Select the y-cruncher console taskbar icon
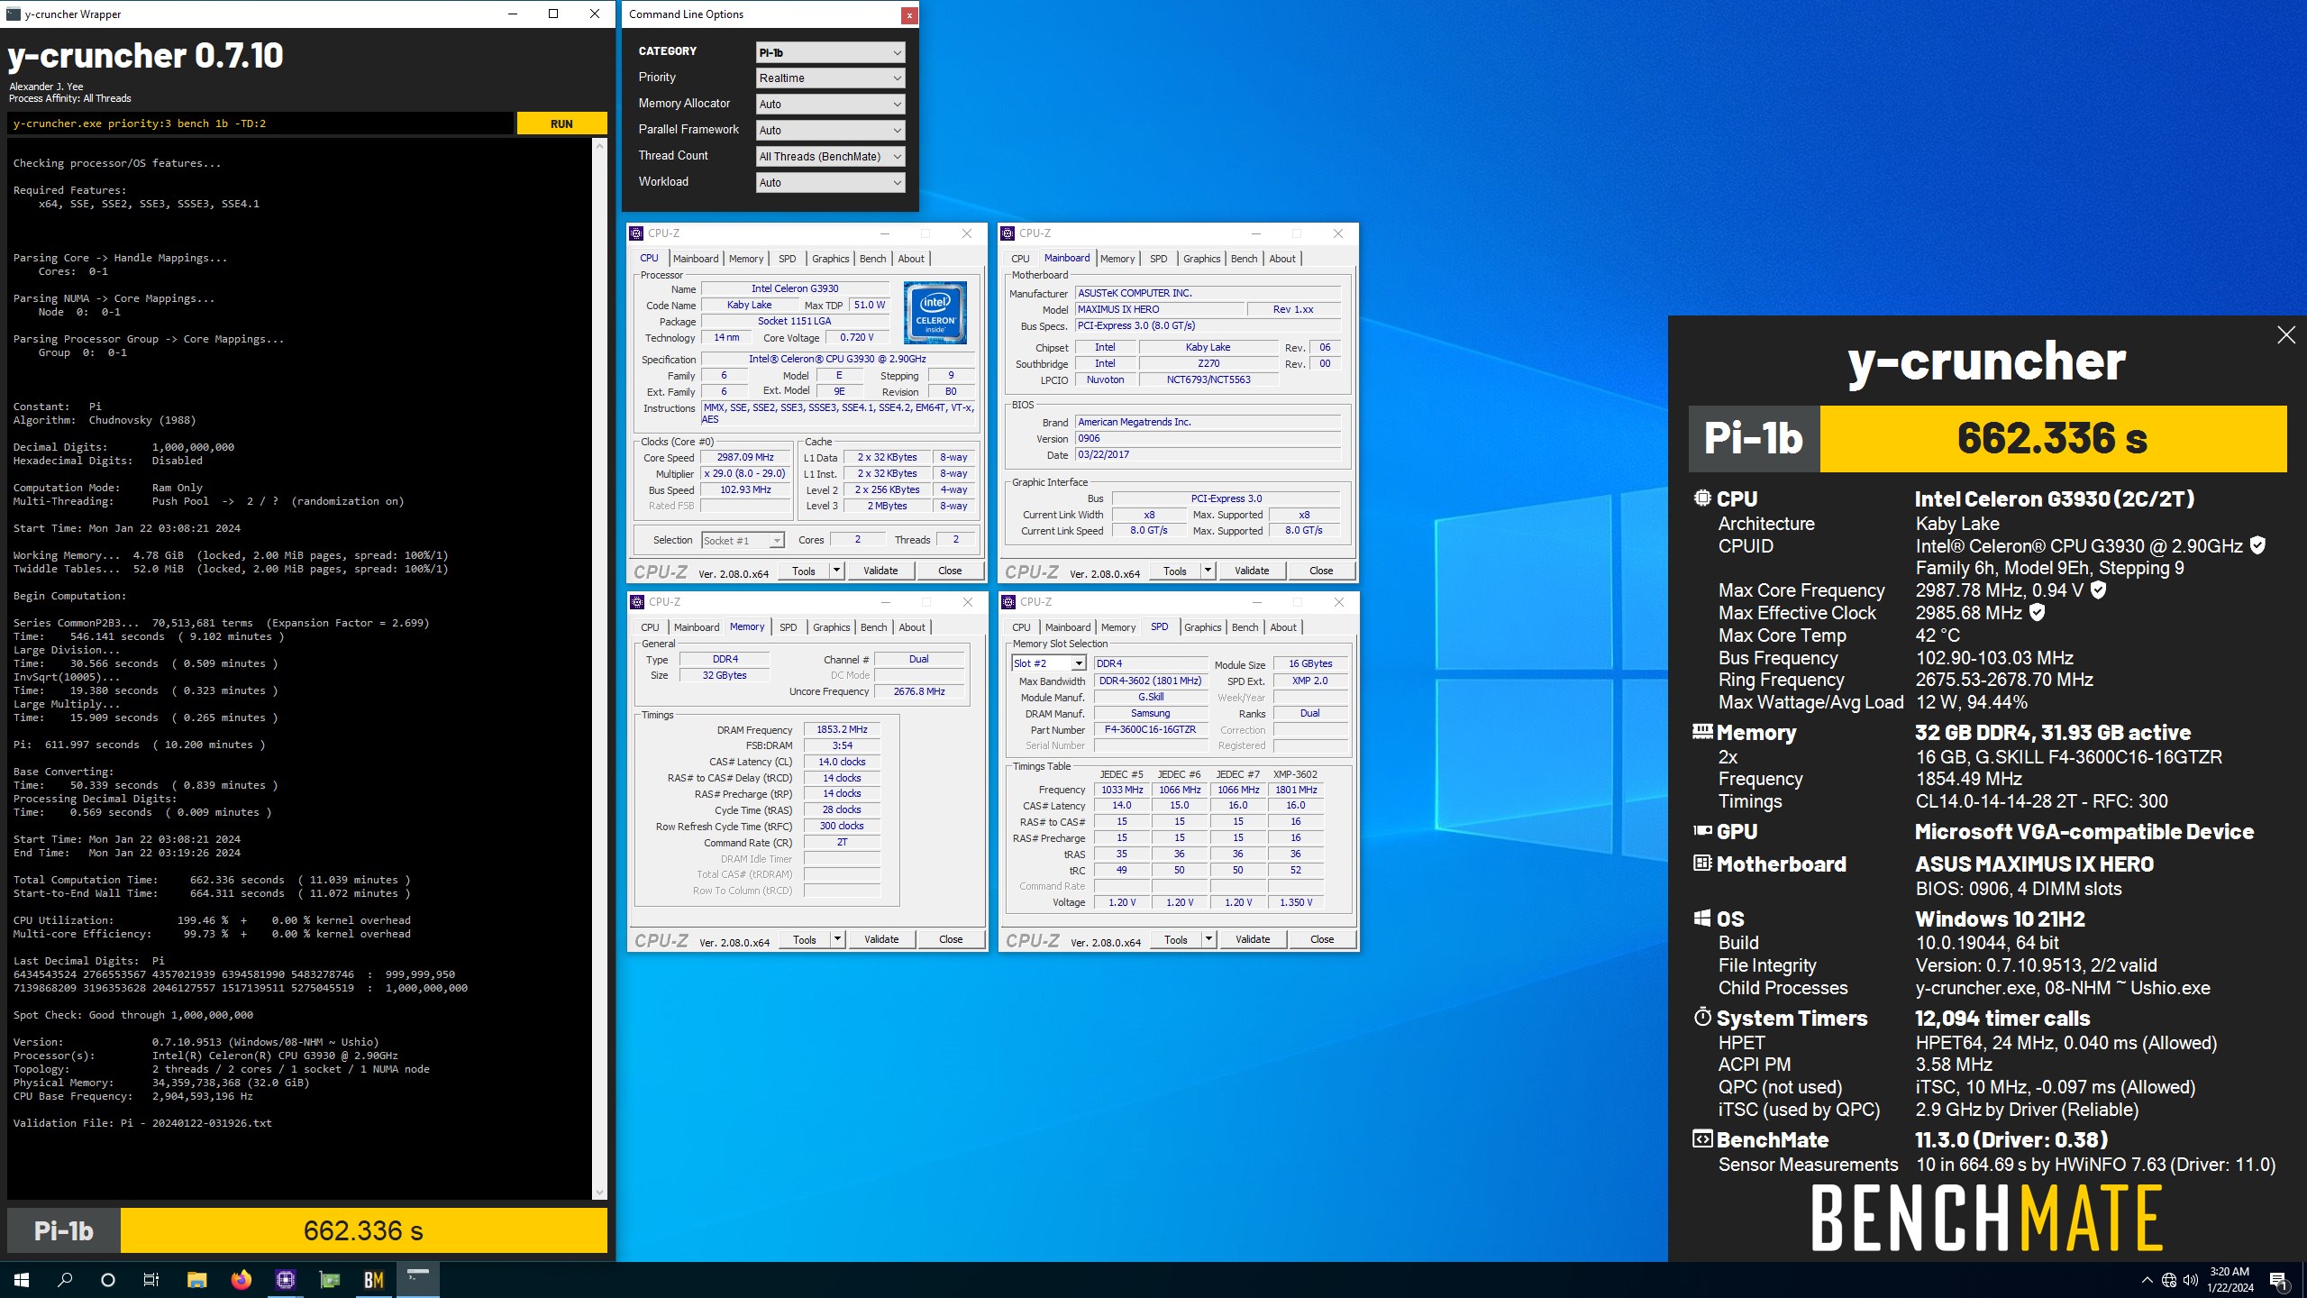 click(x=417, y=1279)
